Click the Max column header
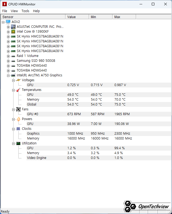Viewport: 172px width, 214px height. [x=124, y=17]
